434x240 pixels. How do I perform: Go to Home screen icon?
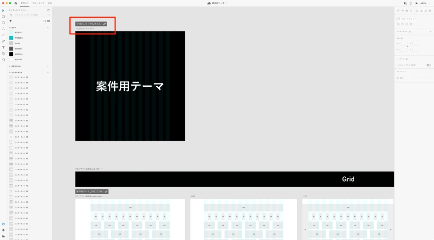(16, 3)
